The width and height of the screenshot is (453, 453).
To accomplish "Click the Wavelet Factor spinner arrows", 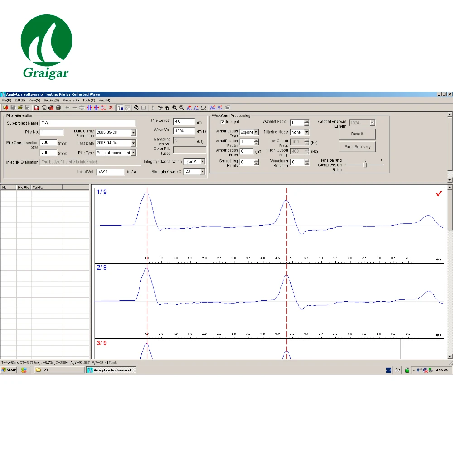I will click(307, 123).
